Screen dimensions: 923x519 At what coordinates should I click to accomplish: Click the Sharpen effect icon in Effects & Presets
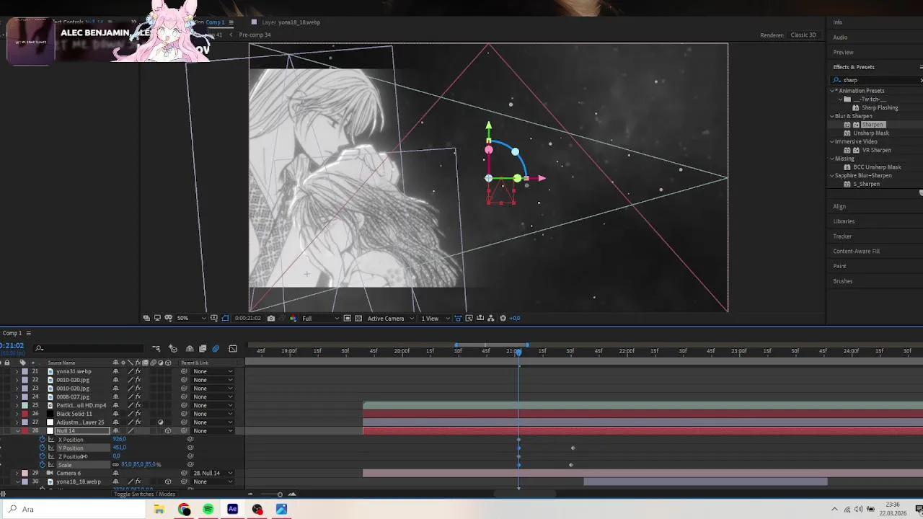click(x=847, y=125)
